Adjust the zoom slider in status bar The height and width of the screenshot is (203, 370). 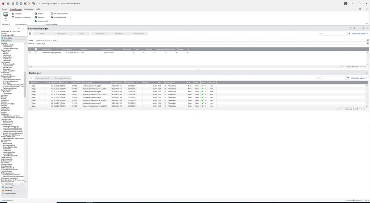click(354, 201)
